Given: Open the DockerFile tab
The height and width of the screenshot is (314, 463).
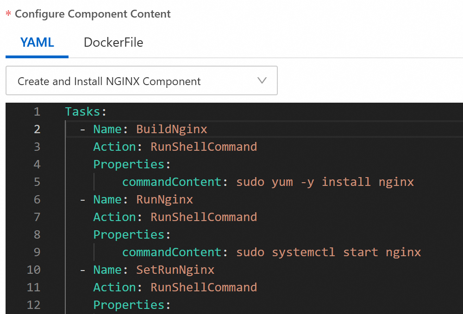Looking at the screenshot, I should tap(113, 43).
